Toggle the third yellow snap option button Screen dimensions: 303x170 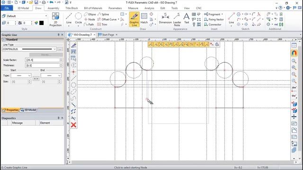tap(161, 44)
